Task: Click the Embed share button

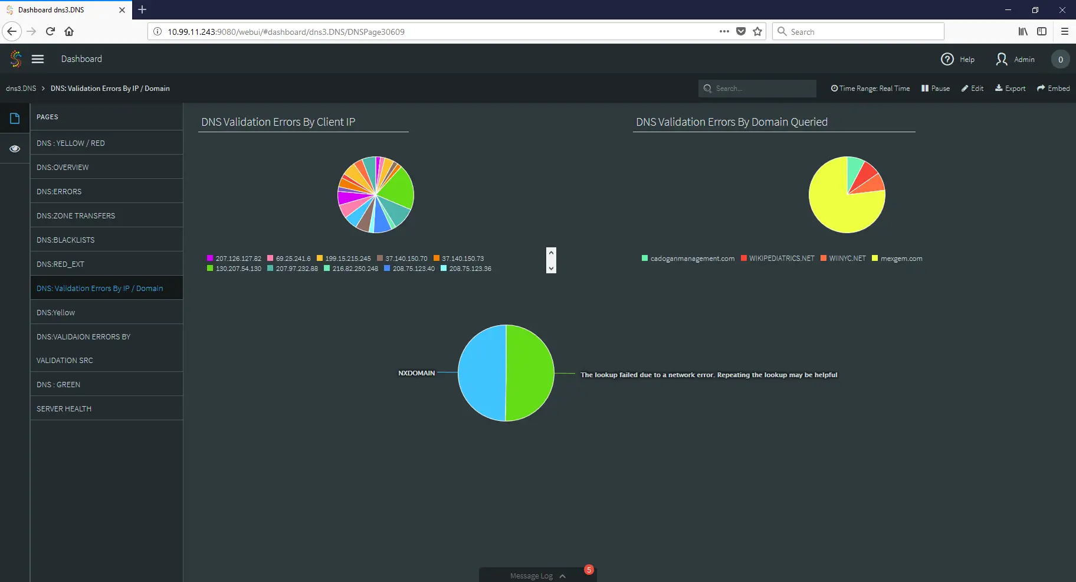Action: click(1053, 89)
